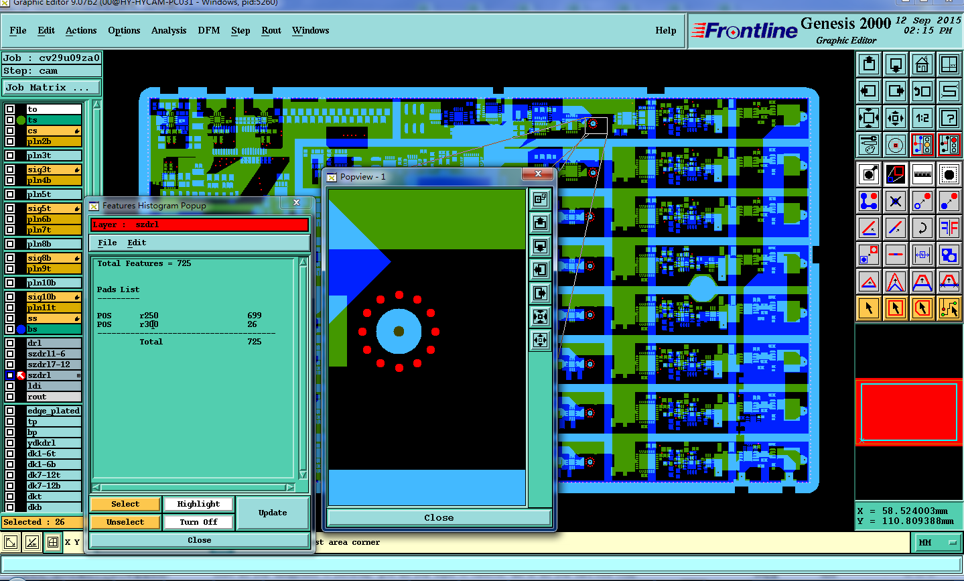
Task: Open the Actions menu
Action: click(x=81, y=30)
